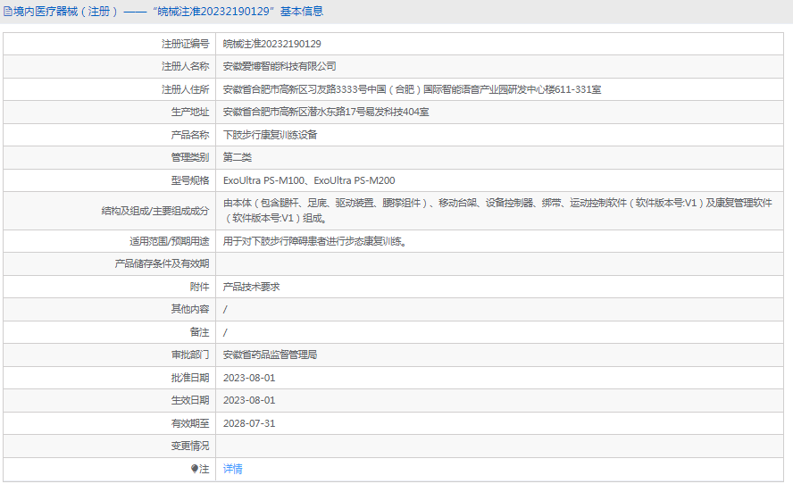Click intended use text 用于对下肢步行障碍患者

coord(315,241)
